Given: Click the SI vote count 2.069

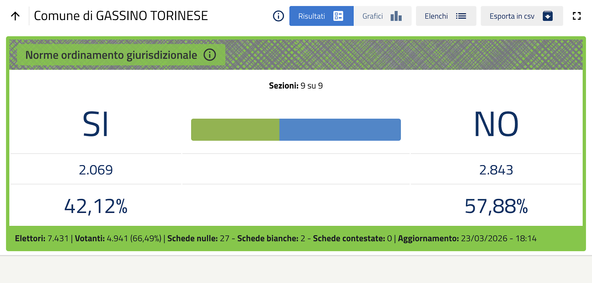Looking at the screenshot, I should tap(96, 170).
